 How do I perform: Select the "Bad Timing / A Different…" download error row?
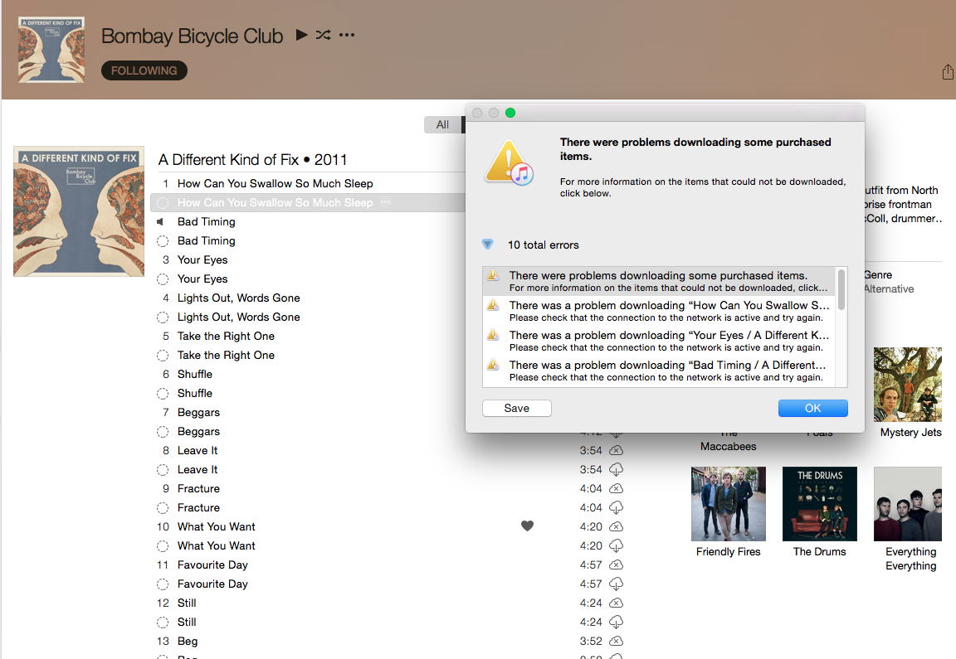coord(660,371)
